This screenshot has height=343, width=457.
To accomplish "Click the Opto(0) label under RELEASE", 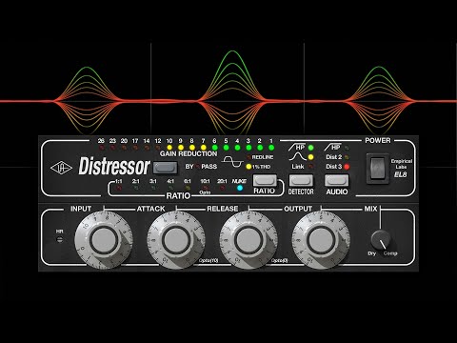I will click(x=280, y=260).
